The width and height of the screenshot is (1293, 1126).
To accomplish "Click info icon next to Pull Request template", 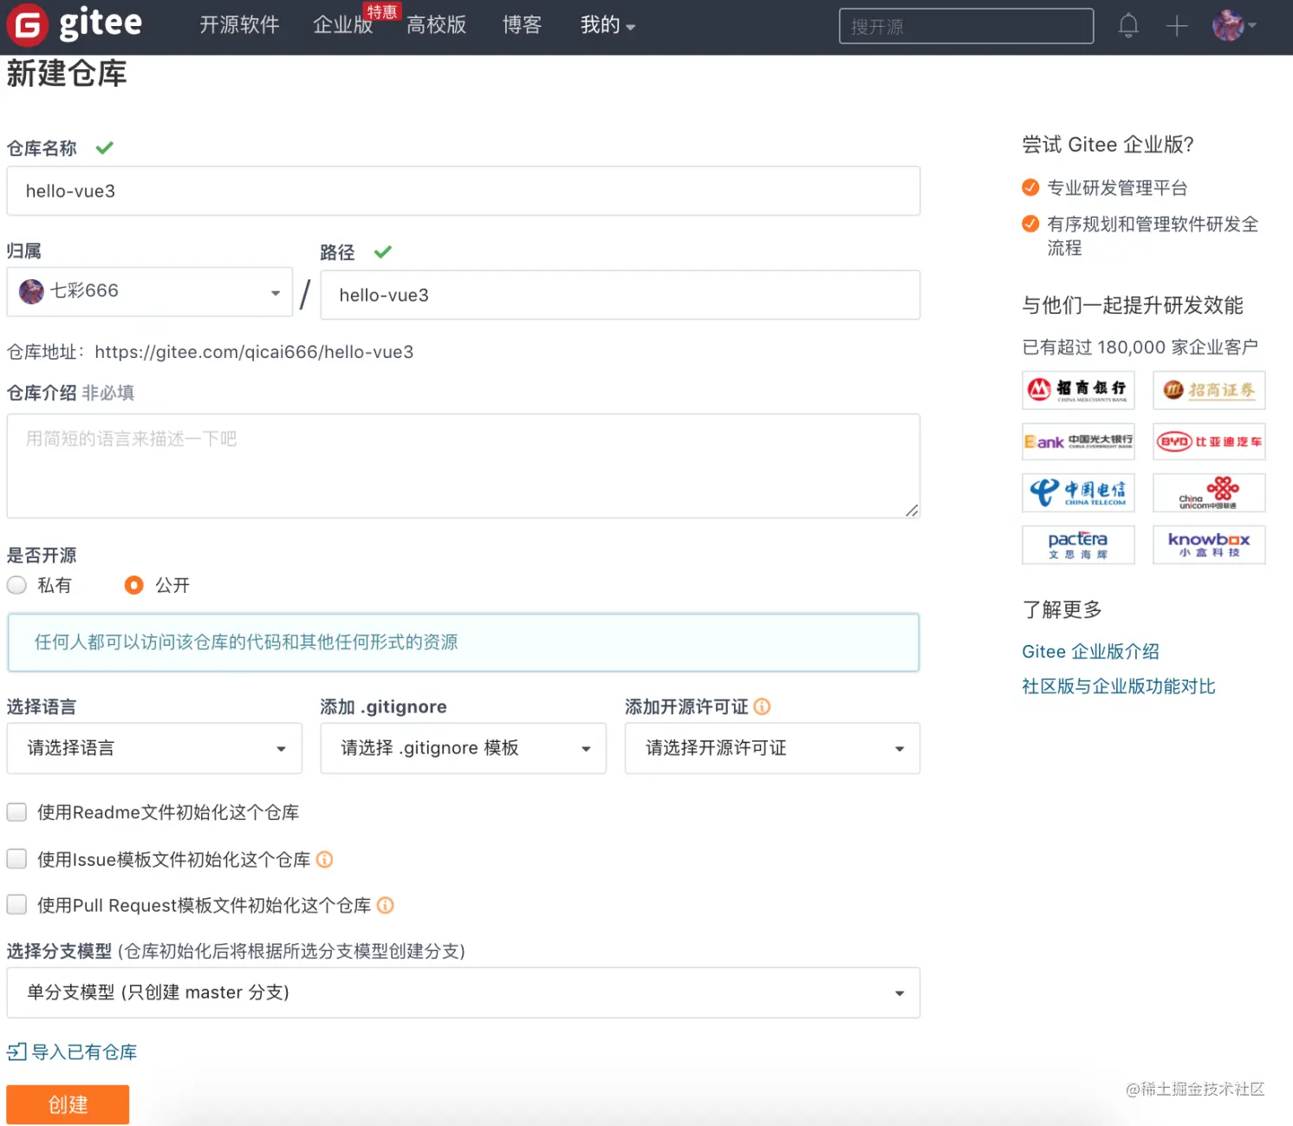I will tap(386, 905).
